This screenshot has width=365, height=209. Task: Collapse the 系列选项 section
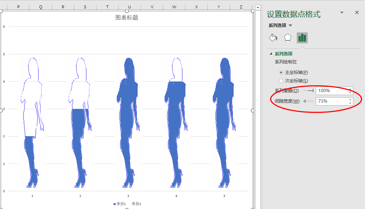point(271,54)
